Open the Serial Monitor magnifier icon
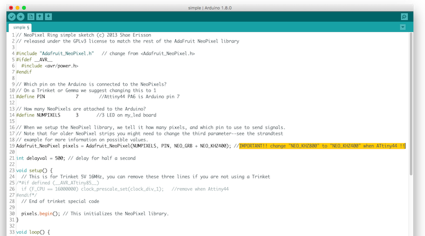425x236 pixels. 404,17
